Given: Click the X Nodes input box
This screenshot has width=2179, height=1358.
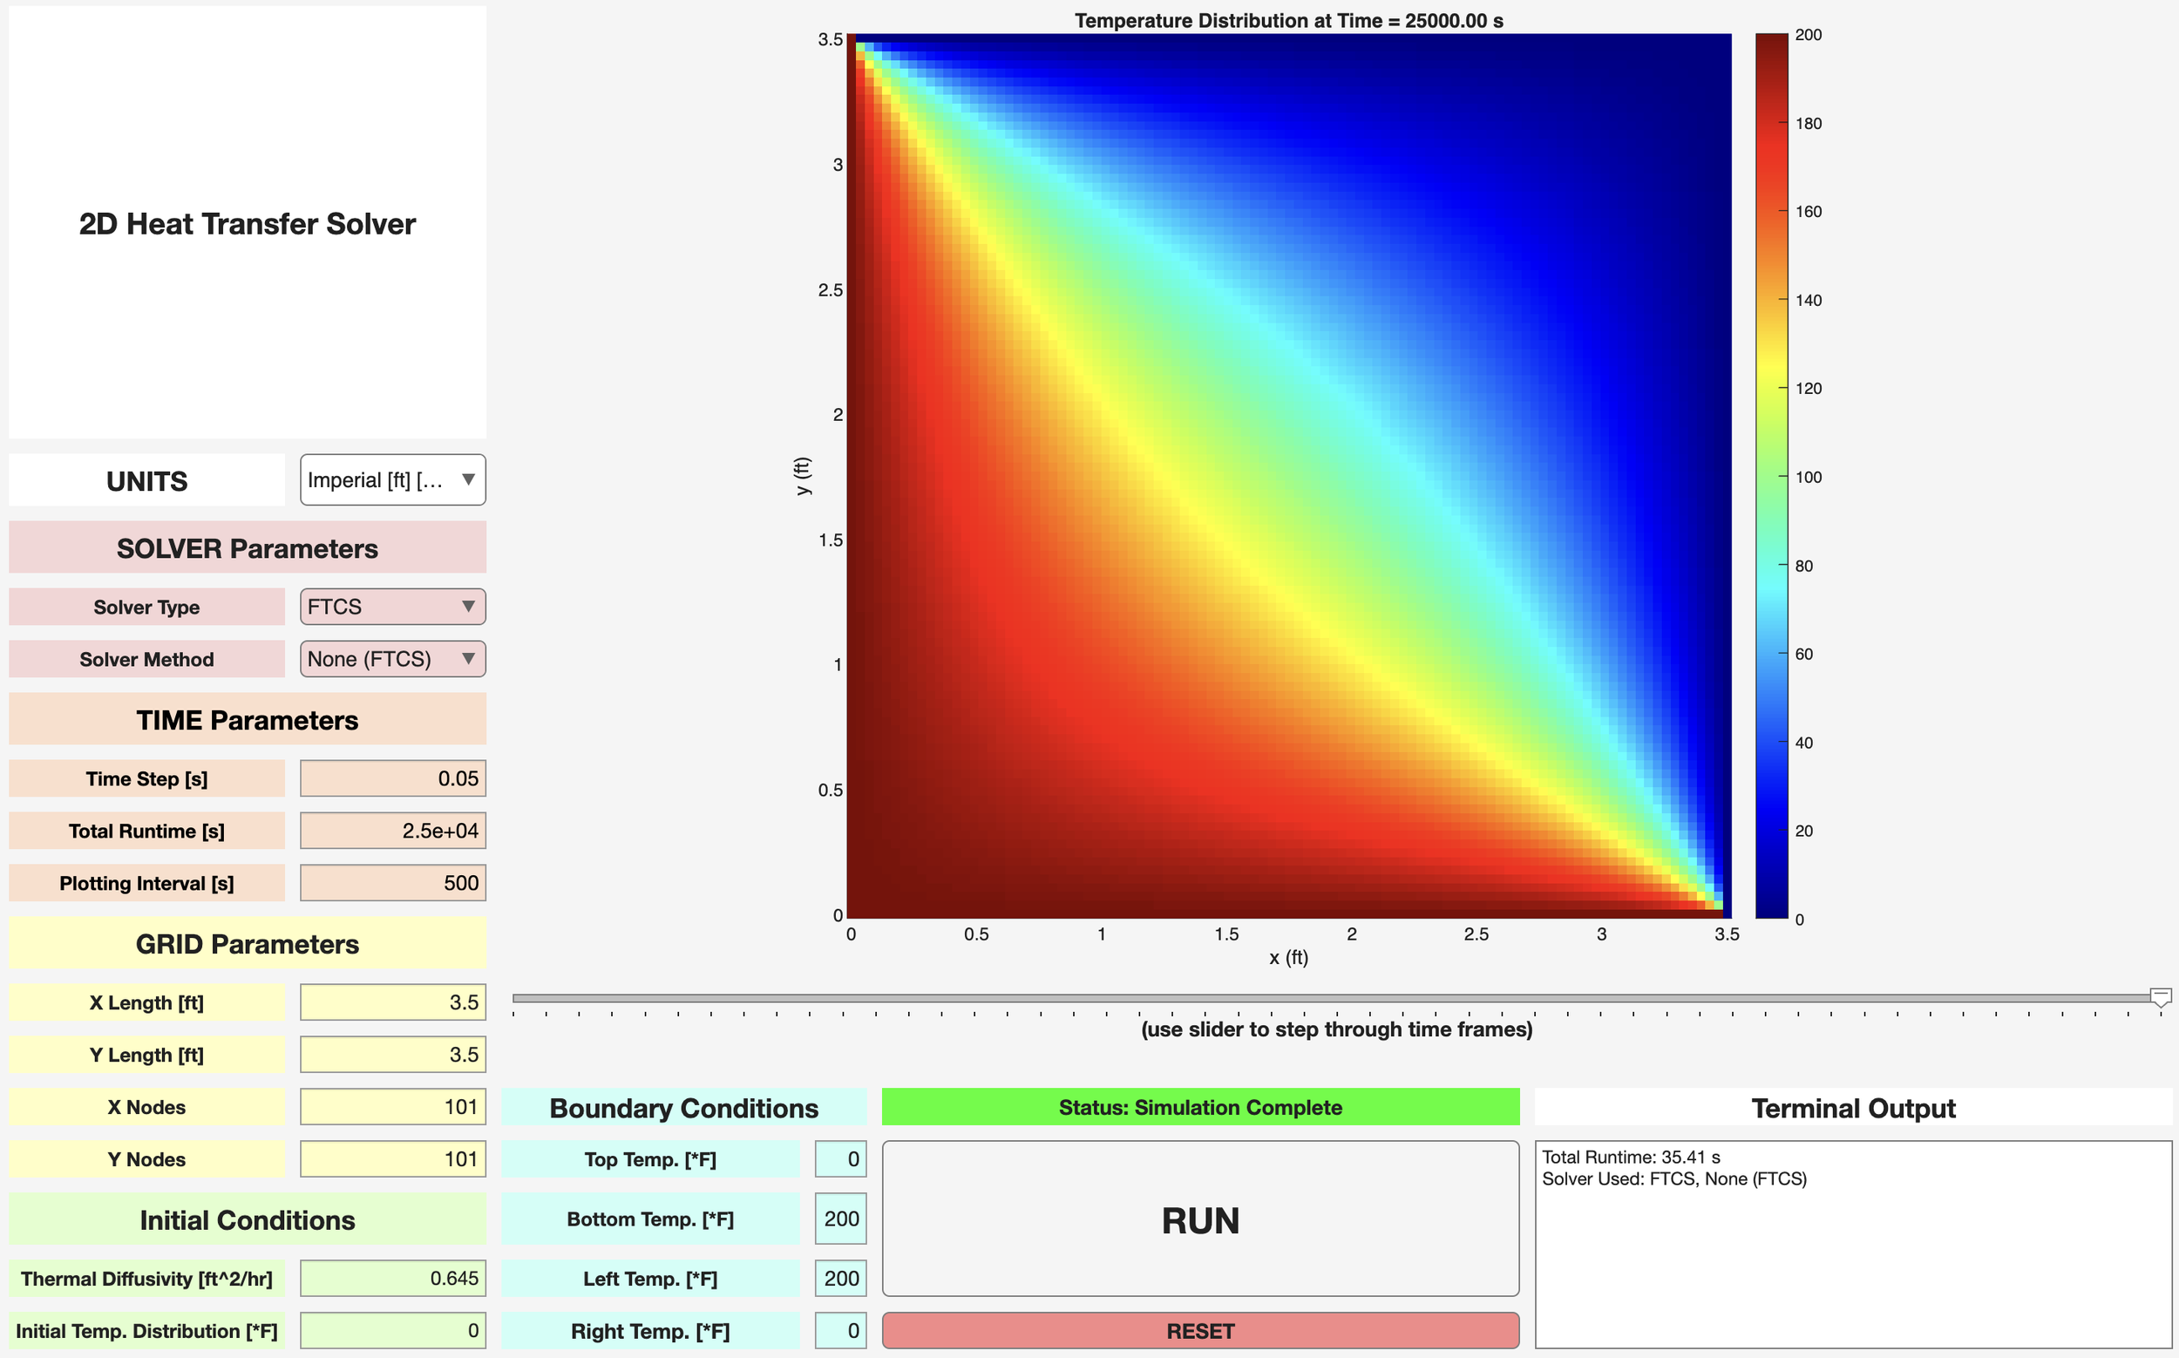Looking at the screenshot, I should pos(392,1106).
